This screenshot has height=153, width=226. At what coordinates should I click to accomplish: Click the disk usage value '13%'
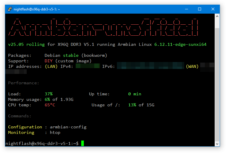(x=132, y=105)
